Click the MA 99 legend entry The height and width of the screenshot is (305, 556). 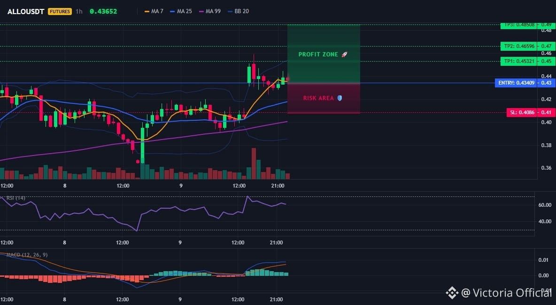point(210,11)
